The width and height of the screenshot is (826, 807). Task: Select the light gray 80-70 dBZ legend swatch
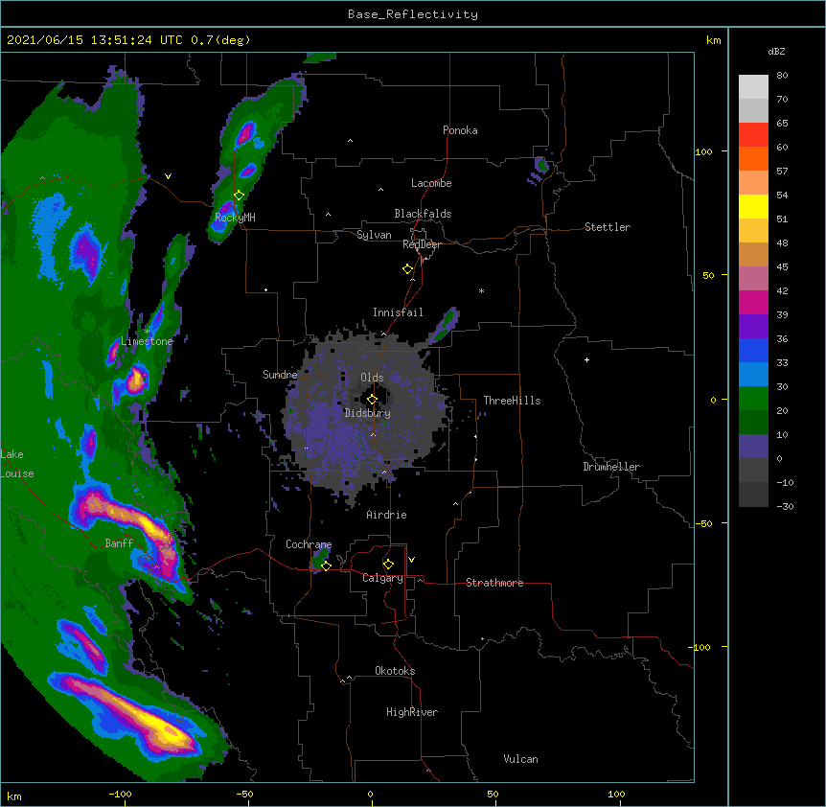click(x=753, y=87)
